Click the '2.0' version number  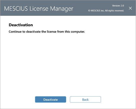(x=122, y=6)
